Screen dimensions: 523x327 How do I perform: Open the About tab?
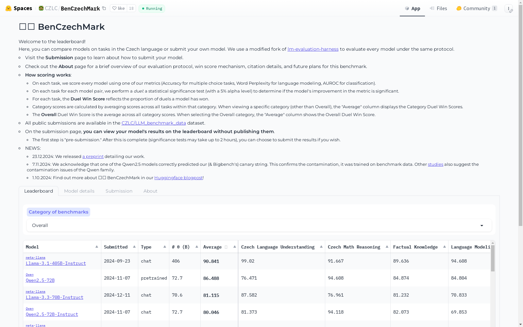click(x=150, y=191)
